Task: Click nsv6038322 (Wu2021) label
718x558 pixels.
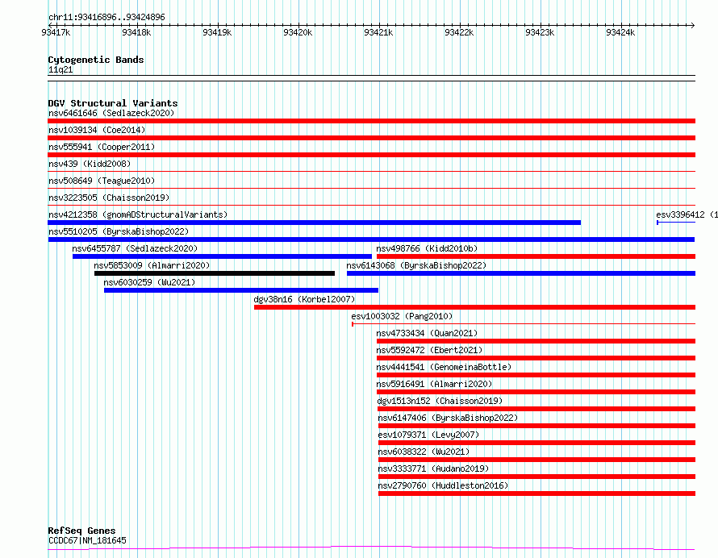Action: point(424,452)
